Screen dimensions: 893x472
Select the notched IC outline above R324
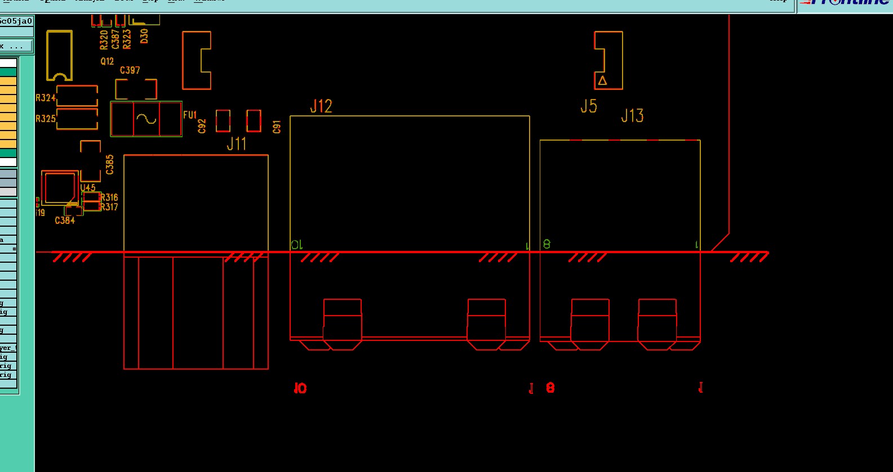pos(59,55)
